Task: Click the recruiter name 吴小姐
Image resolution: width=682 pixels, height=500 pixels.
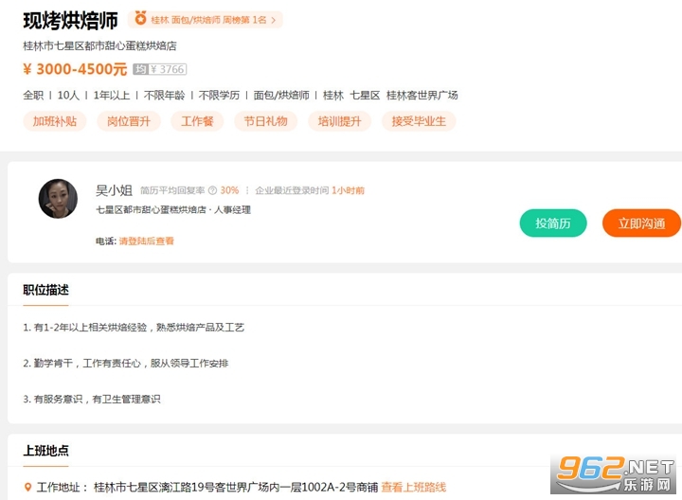Action: [114, 190]
